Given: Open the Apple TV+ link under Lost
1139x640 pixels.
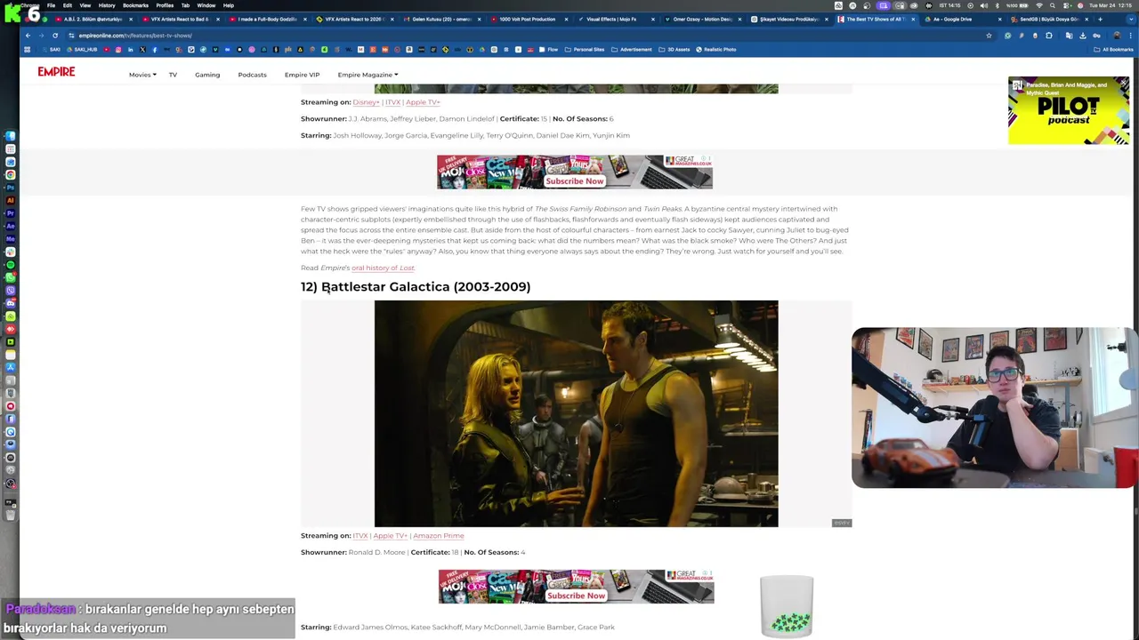Looking at the screenshot, I should pos(423,102).
